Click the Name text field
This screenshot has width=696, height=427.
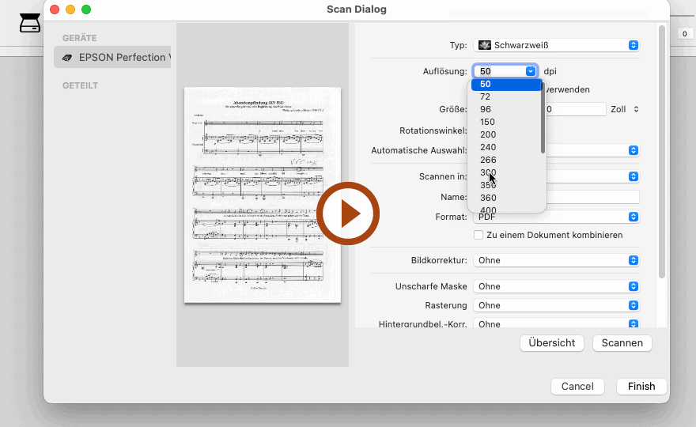593,197
